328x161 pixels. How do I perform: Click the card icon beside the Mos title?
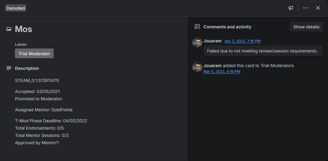click(x=9, y=29)
